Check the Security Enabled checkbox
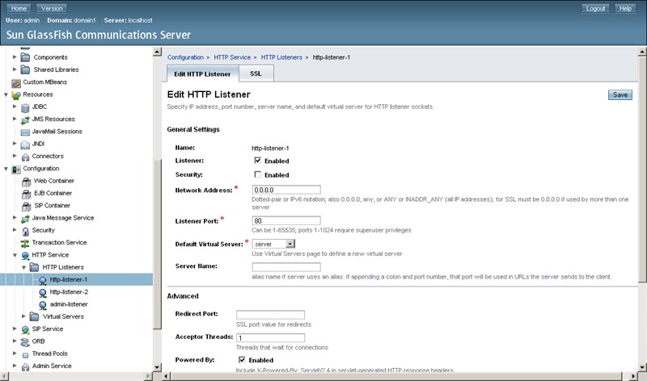Viewport: 647px width, 381px height. coord(257,174)
